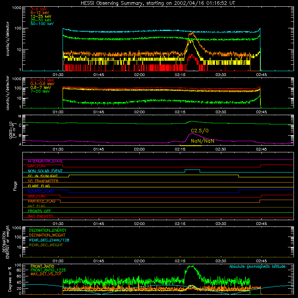Click the PARTICLE_FLAG label
The image size is (298, 298).
click(x=42, y=201)
